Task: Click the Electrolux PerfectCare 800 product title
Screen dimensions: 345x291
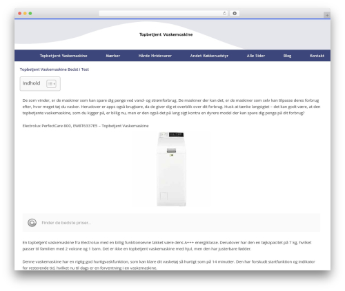Action: tap(86, 126)
